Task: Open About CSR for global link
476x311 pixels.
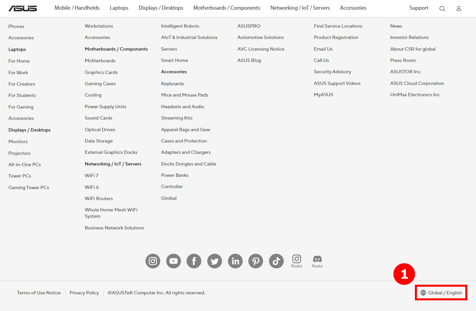Action: tap(413, 49)
